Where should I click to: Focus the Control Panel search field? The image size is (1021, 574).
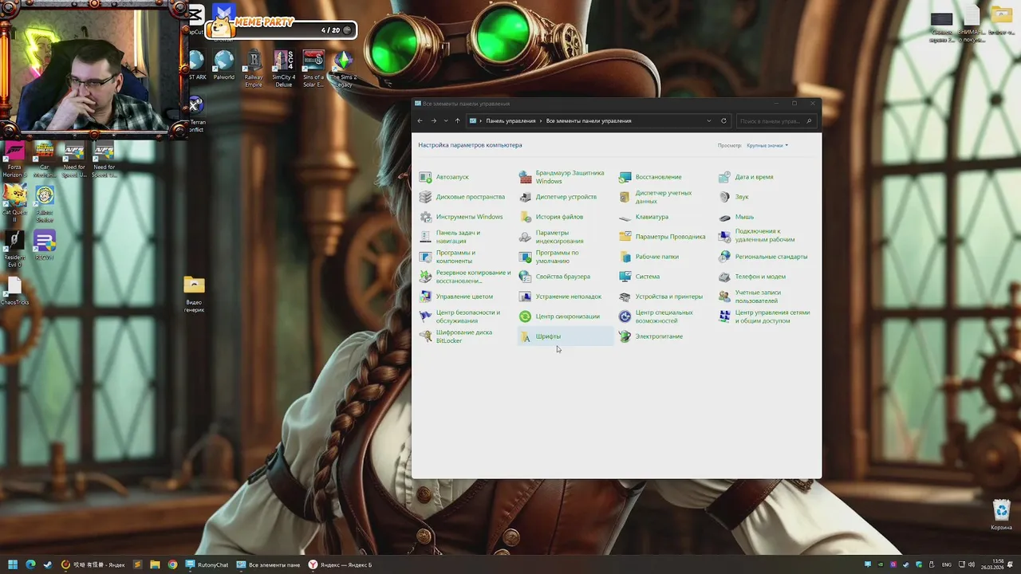coord(775,121)
